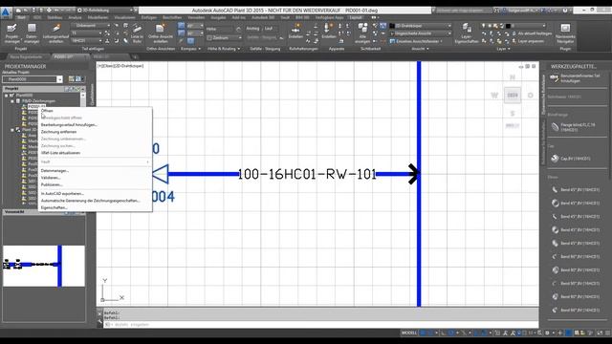Collapse the Plant 3D drawings tree node
The image size is (612, 344).
12,130
